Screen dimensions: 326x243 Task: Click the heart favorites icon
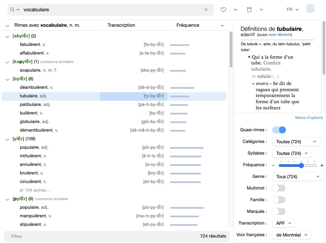click(x=223, y=10)
